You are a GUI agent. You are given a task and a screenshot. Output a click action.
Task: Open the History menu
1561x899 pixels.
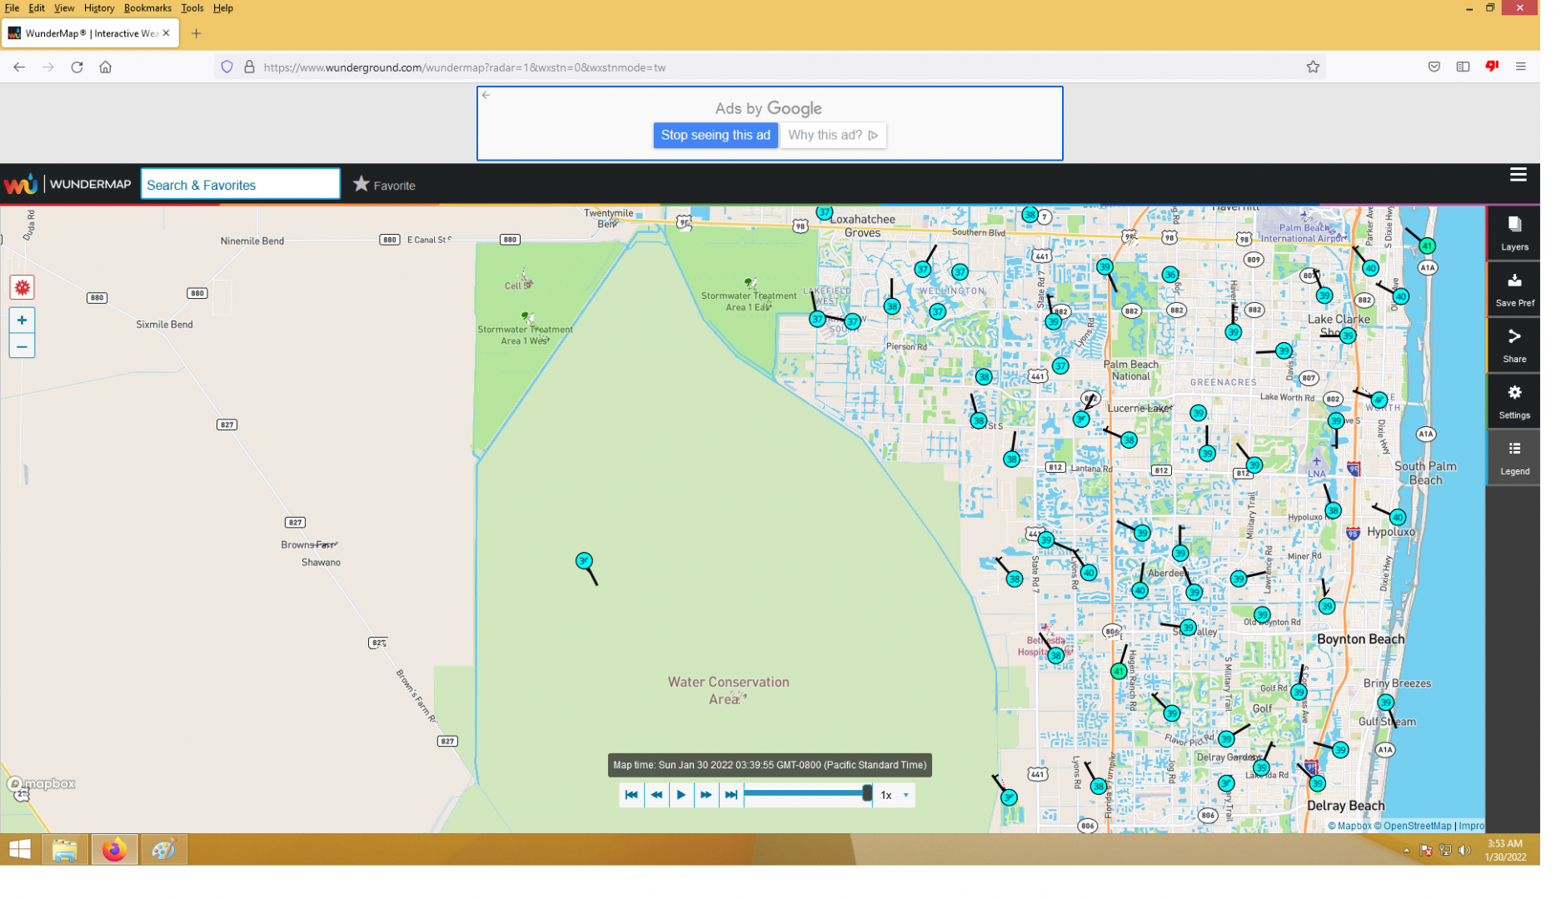pyautogui.click(x=100, y=8)
